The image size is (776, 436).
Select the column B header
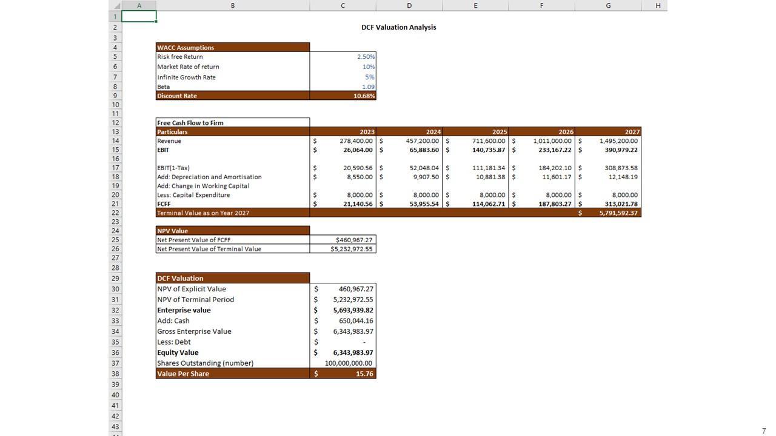coord(233,5)
